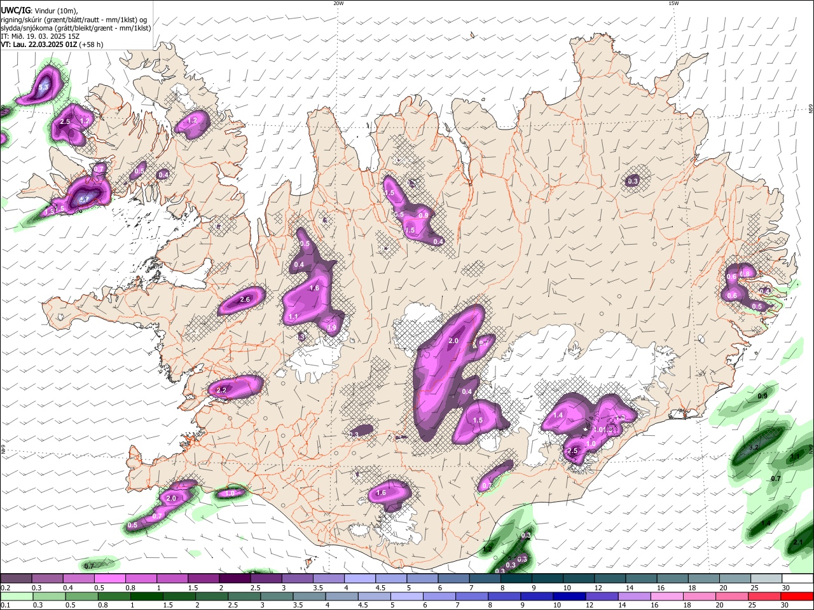Pick the pale green 0.1–0.3 rain legend swatch
The width and height of the screenshot is (814, 610).
click(17, 596)
